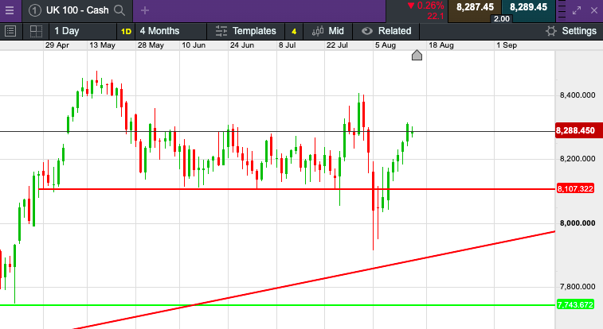Click the 13 May date label

(x=102, y=45)
